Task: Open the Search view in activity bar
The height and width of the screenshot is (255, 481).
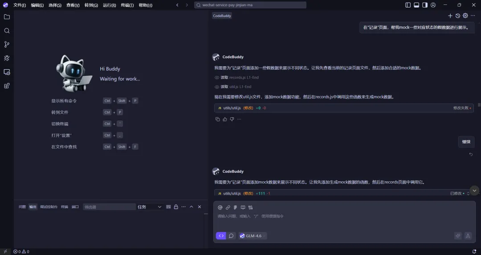Action: (x=7, y=31)
